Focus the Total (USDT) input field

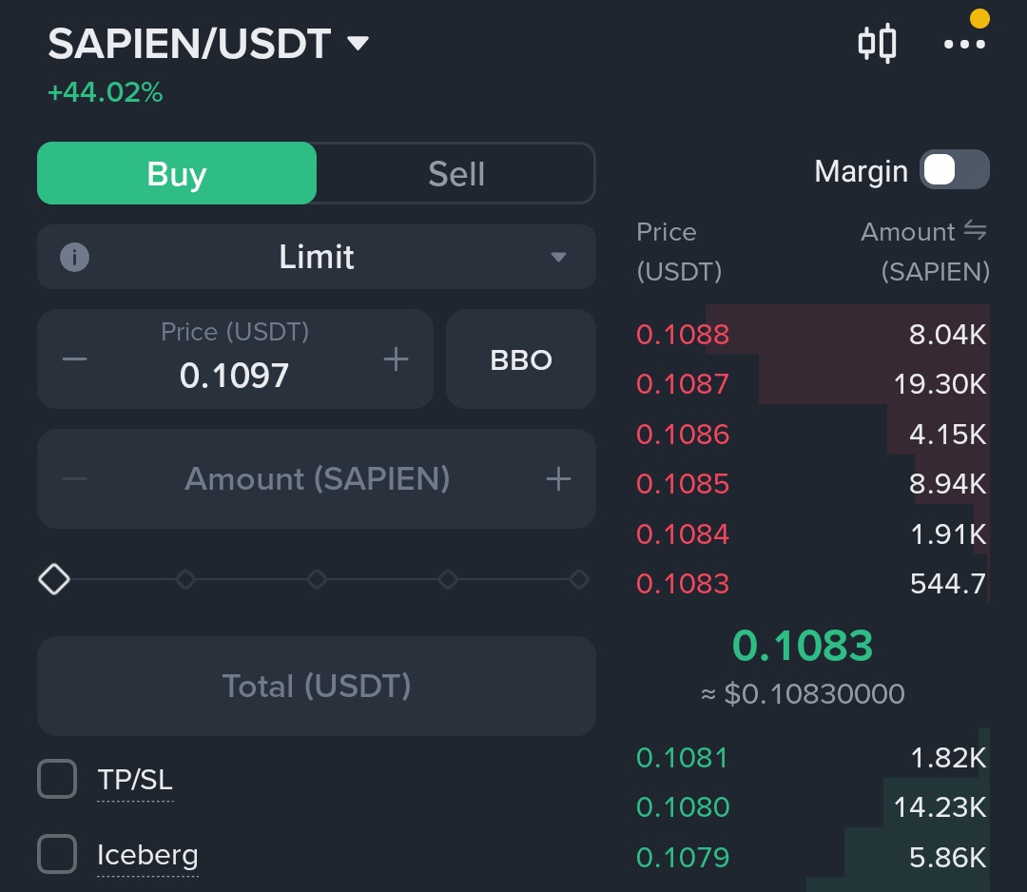[317, 686]
